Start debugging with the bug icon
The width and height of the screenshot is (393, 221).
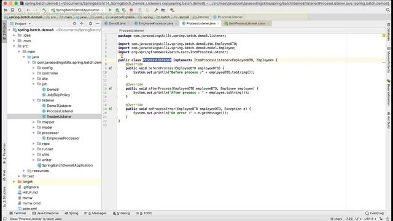117,10
